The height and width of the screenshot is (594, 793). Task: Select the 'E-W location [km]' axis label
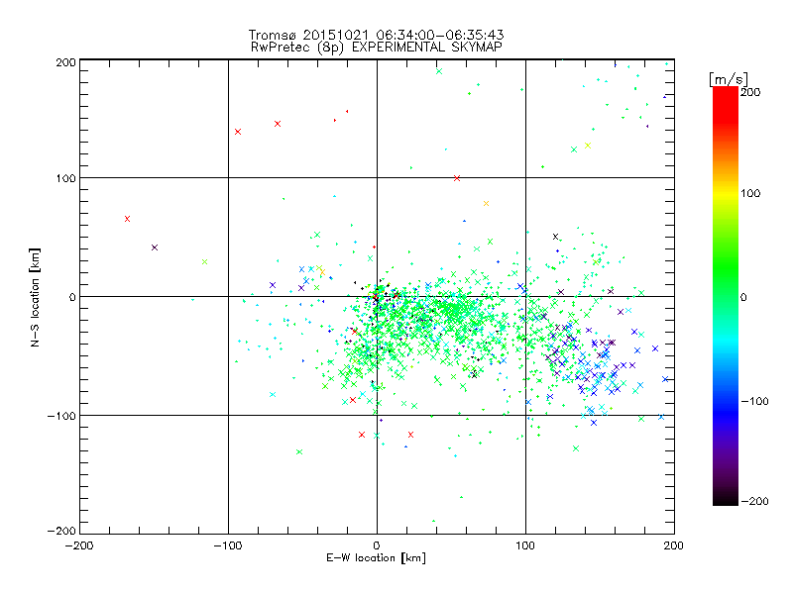[376, 558]
